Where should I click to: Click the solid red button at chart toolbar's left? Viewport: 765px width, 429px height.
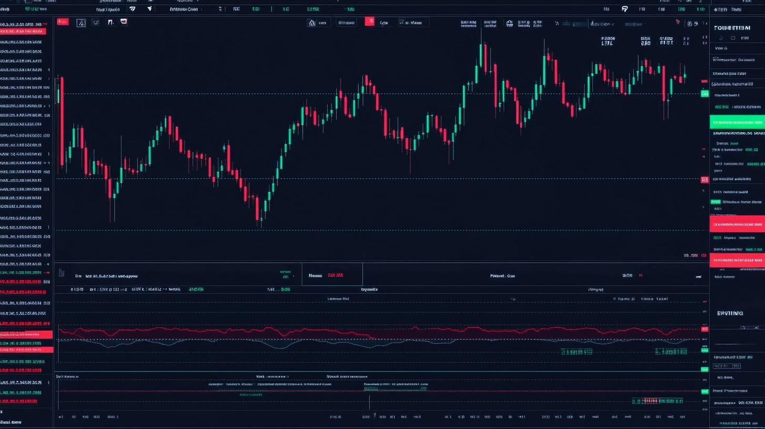point(63,22)
